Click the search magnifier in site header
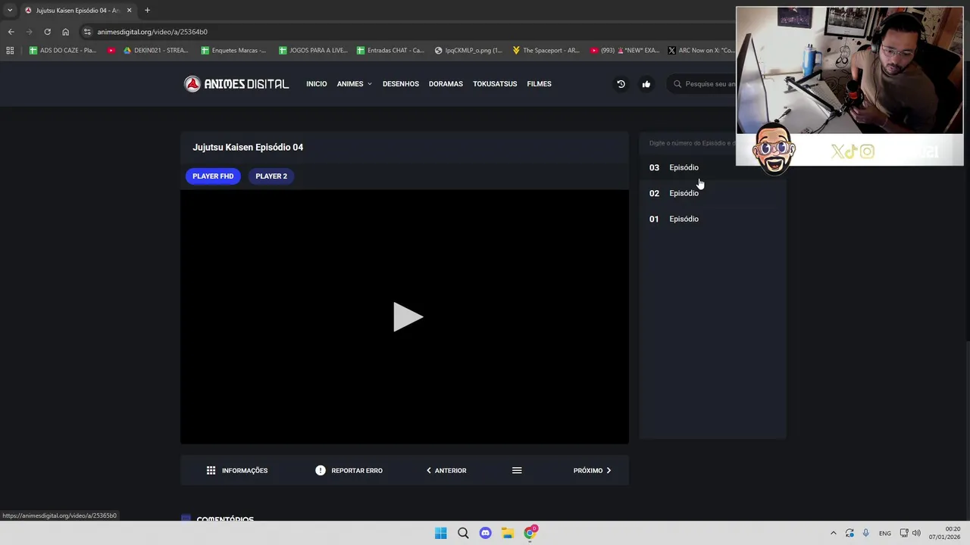970x545 pixels. click(x=677, y=84)
